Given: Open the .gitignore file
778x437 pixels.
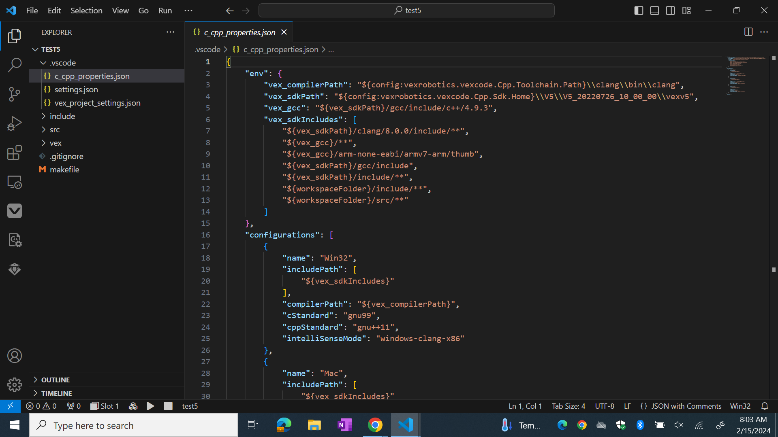Looking at the screenshot, I should coord(107,156).
